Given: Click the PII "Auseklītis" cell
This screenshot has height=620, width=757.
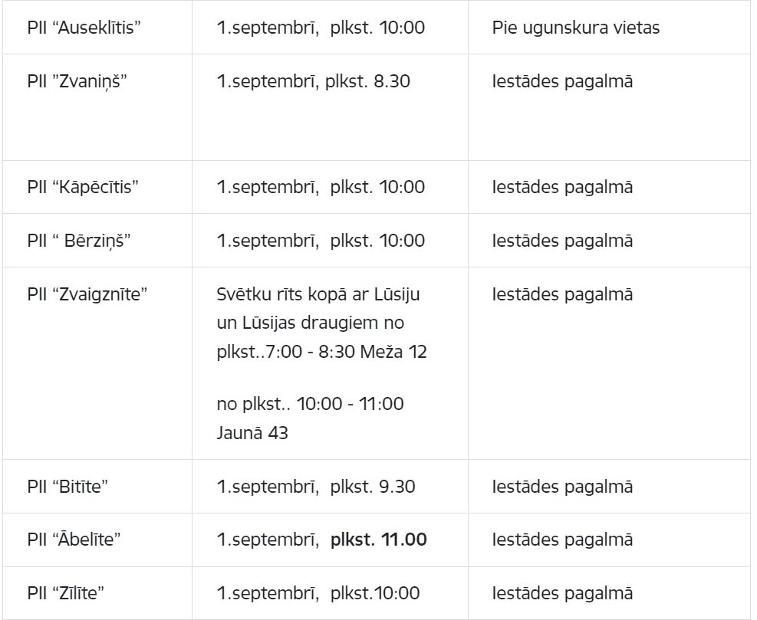Looking at the screenshot, I should (84, 28).
